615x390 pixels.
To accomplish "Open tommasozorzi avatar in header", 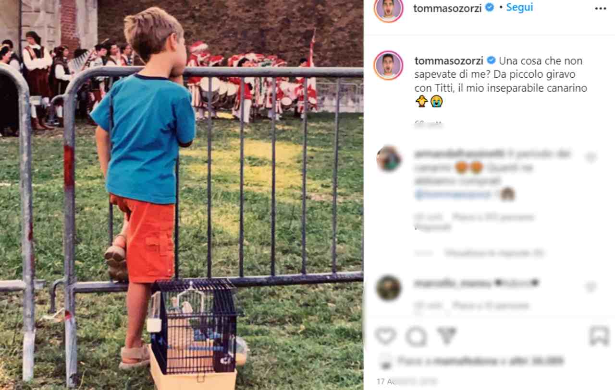I will pyautogui.click(x=388, y=8).
